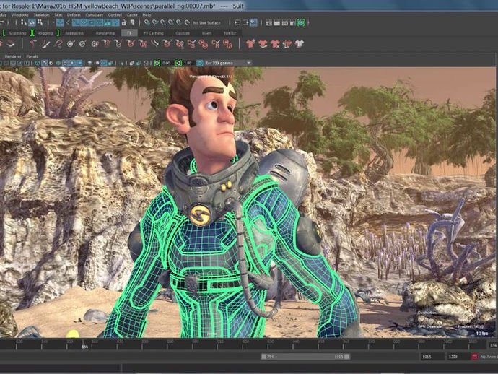The height and width of the screenshot is (374, 498).
Task: Open the No Anim character set dropdown
Action: pos(489,357)
